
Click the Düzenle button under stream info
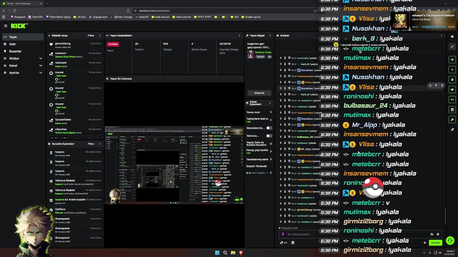point(259,93)
